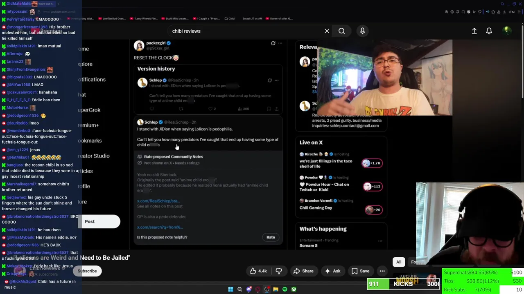Viewport: 524px width, 294px height.
Task: Open Creator Studio in X sidebar
Action: pyautogui.click(x=94, y=156)
